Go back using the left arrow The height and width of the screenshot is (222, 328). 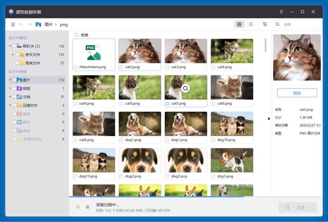pos(21,24)
